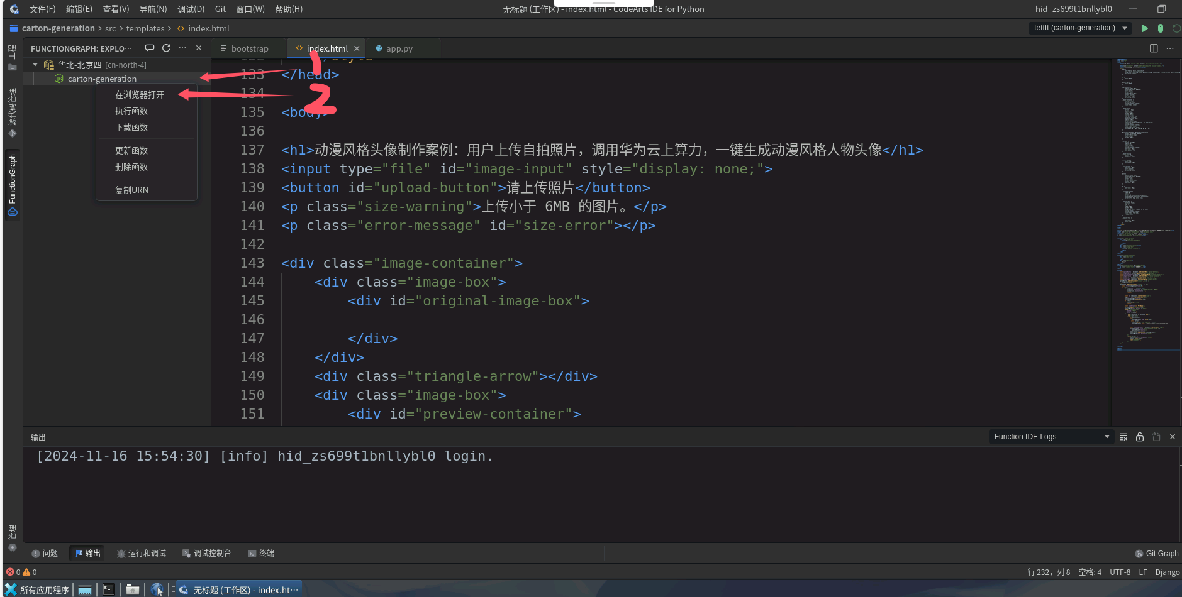Open the Git Graph from the bottom bar
Screen dimensions: 1182x597
1157,554
